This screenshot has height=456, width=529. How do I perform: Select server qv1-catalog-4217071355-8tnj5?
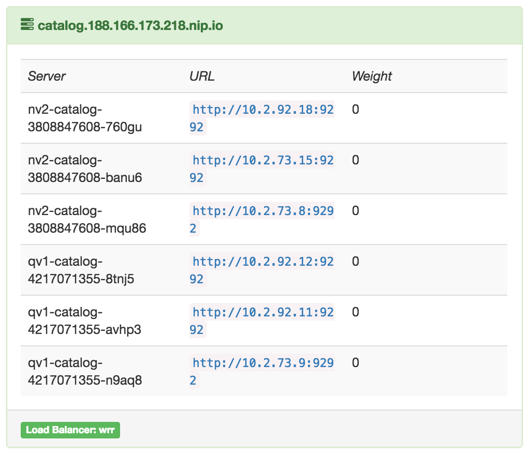(x=81, y=270)
